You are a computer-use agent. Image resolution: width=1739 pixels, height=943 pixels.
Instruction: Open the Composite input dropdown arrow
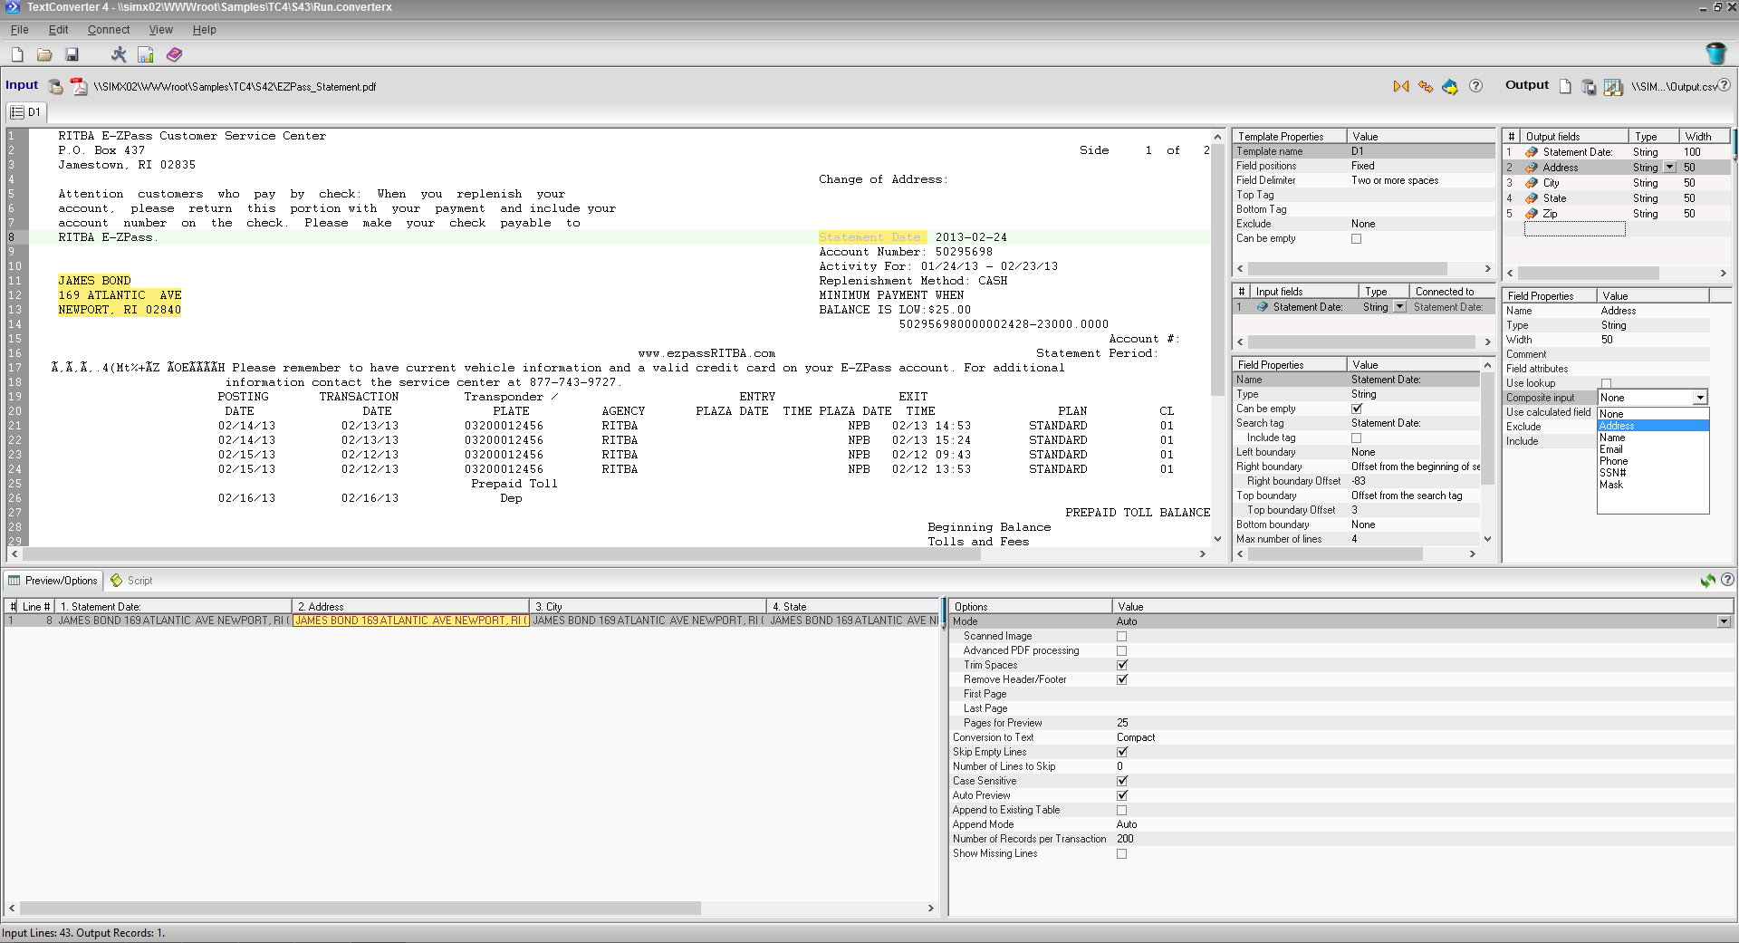[1700, 398]
